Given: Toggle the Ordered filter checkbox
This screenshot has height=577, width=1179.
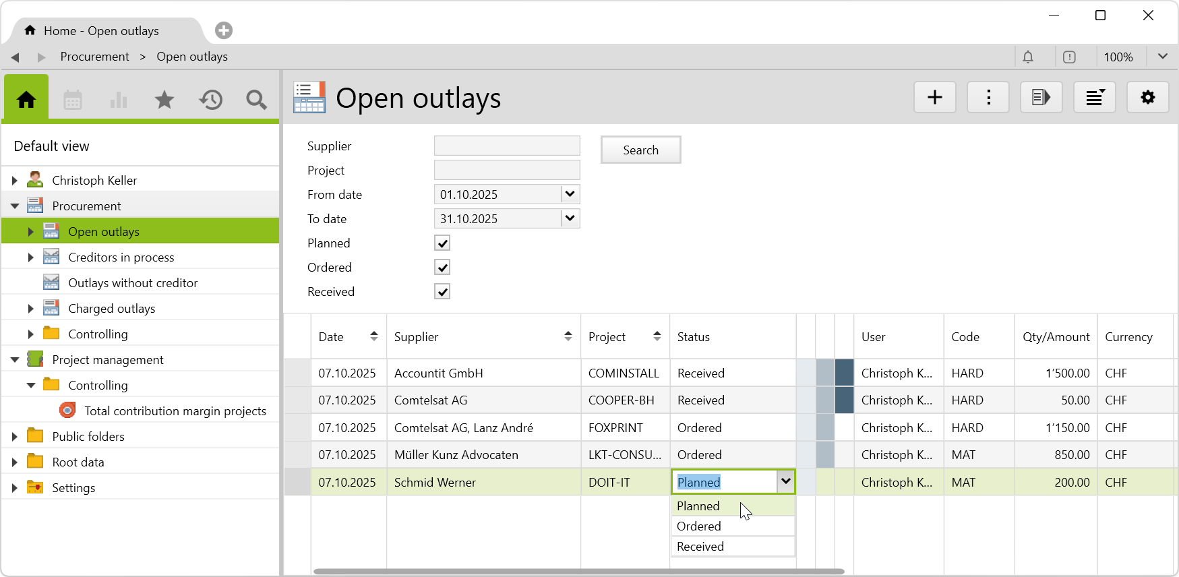Looking at the screenshot, I should coord(442,268).
